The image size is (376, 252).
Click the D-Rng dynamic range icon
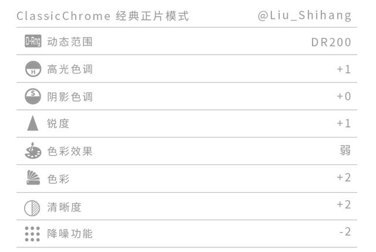[x=33, y=41]
